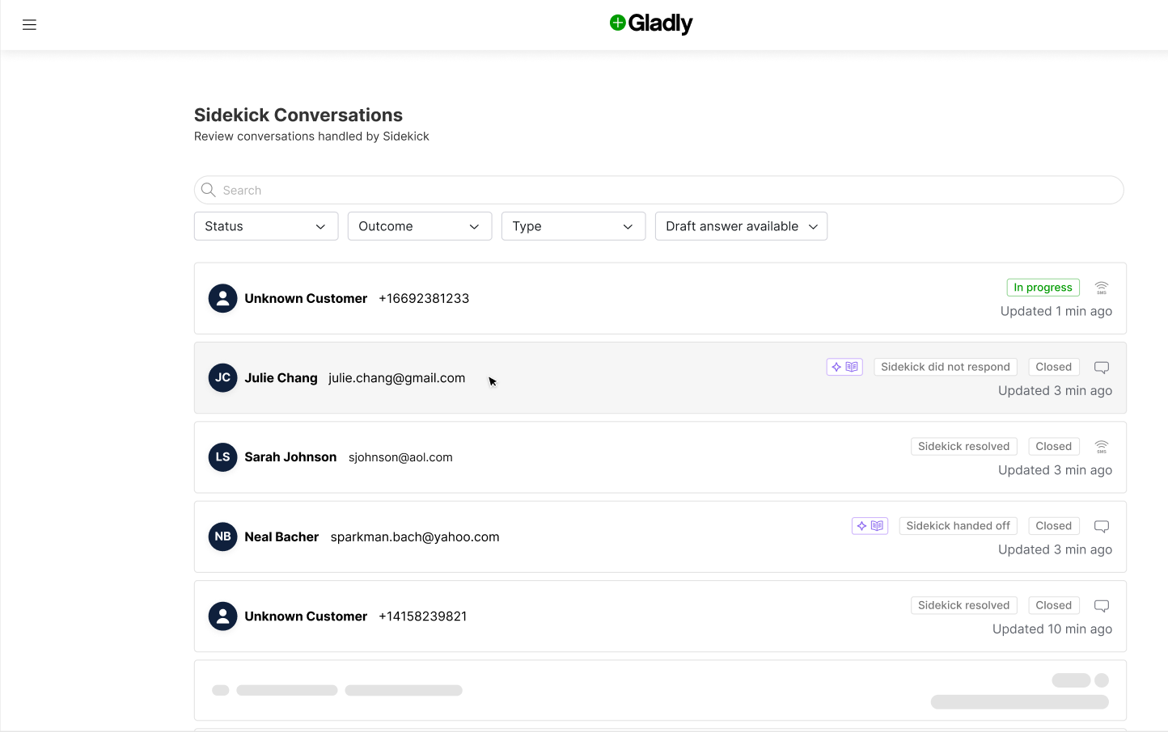Click the Closed badge in Sarah Johnson row
Image resolution: width=1168 pixels, height=732 pixels.
point(1054,446)
